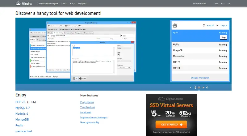The image size is (247, 136).
Task: Open the Time tracking link under New features
Action: pyautogui.click(x=88, y=107)
